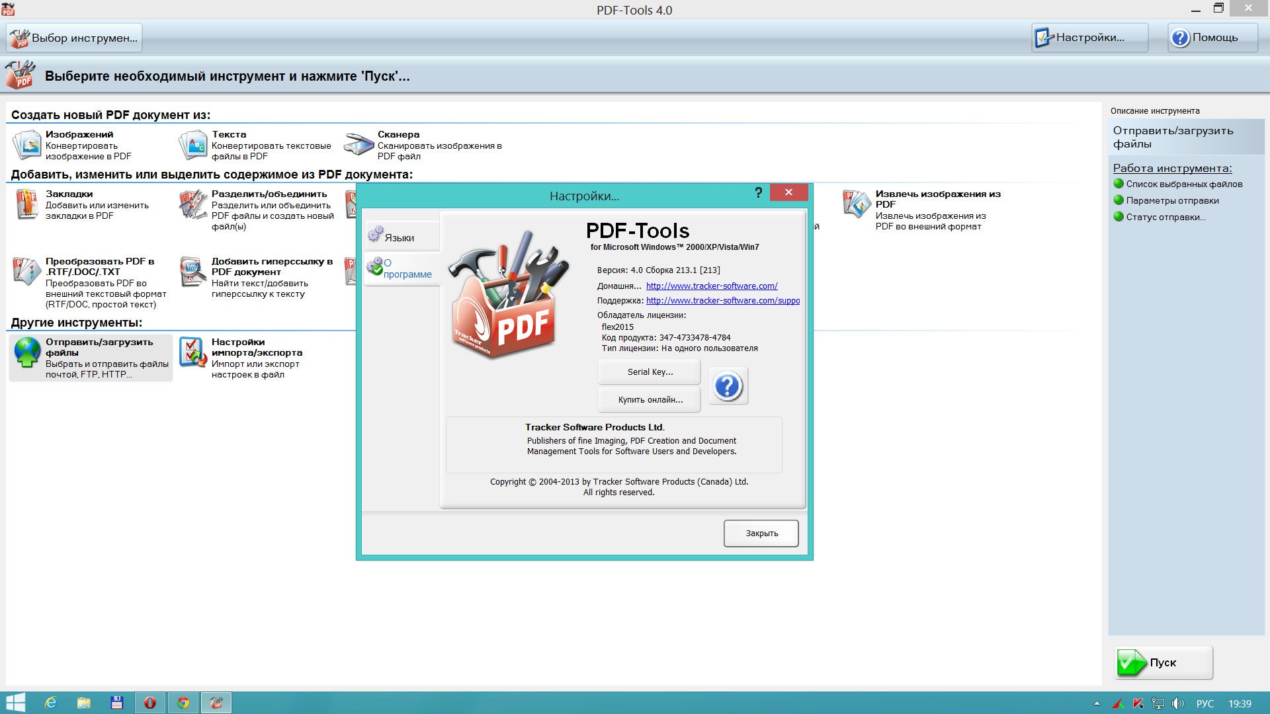Open the Windows Start button

(x=15, y=703)
